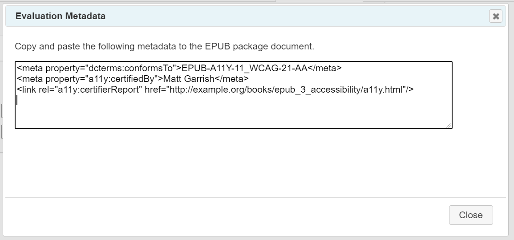Click the textarea resize grip corner
Screen dimensions: 514x240
tap(449, 125)
